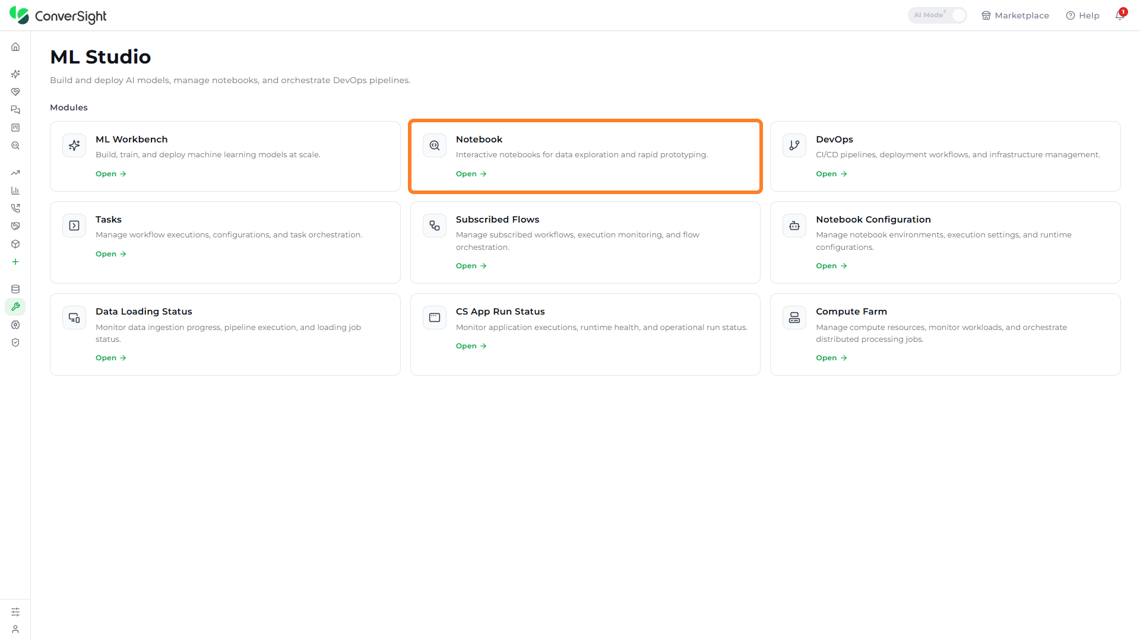Viewport: 1140px width, 641px height.
Task: Click the outgoing phone call sidebar icon
Action: (x=15, y=208)
